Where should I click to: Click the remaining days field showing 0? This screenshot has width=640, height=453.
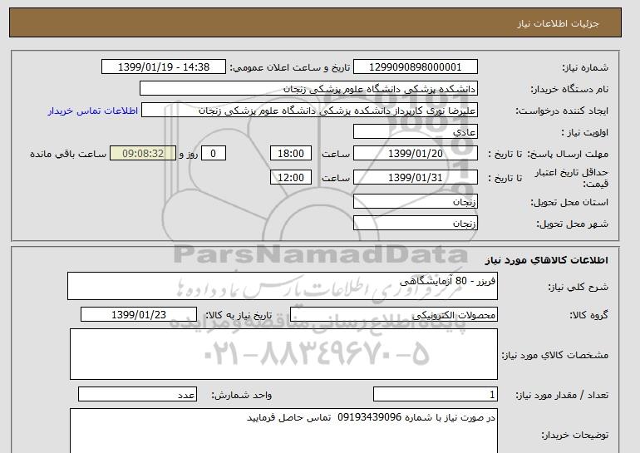click(213, 154)
